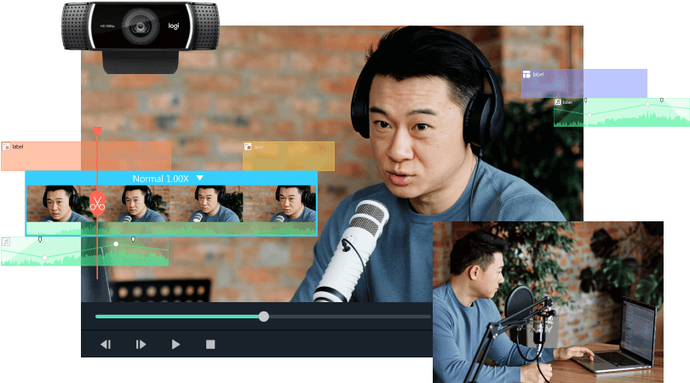Click the stop button

210,345
